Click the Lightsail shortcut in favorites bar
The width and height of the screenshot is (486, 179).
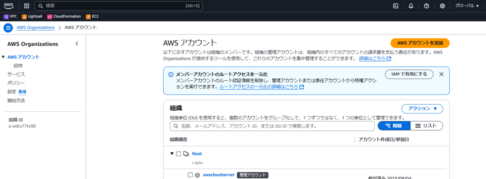pos(32,17)
